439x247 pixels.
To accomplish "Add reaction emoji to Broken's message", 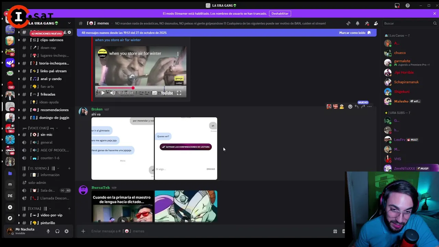I will coord(350,107).
